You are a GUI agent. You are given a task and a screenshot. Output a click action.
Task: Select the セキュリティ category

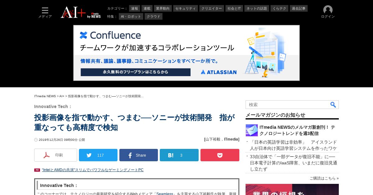[186, 8]
